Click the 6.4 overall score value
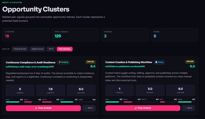This screenshot has width=205, height=119. (93, 66)
